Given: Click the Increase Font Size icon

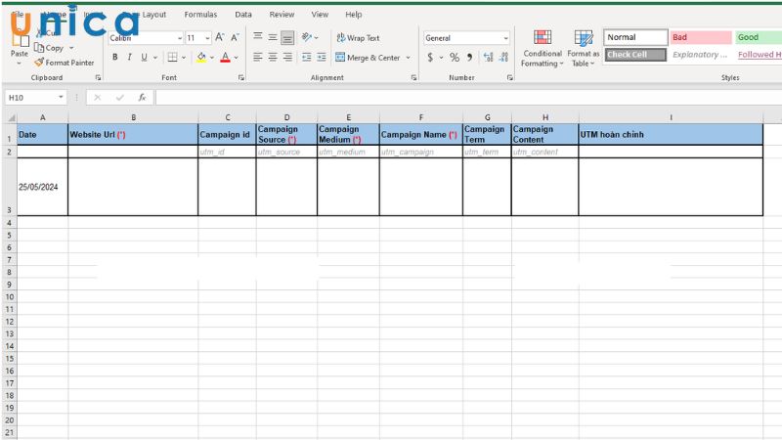Looking at the screenshot, I should pyautogui.click(x=219, y=38).
